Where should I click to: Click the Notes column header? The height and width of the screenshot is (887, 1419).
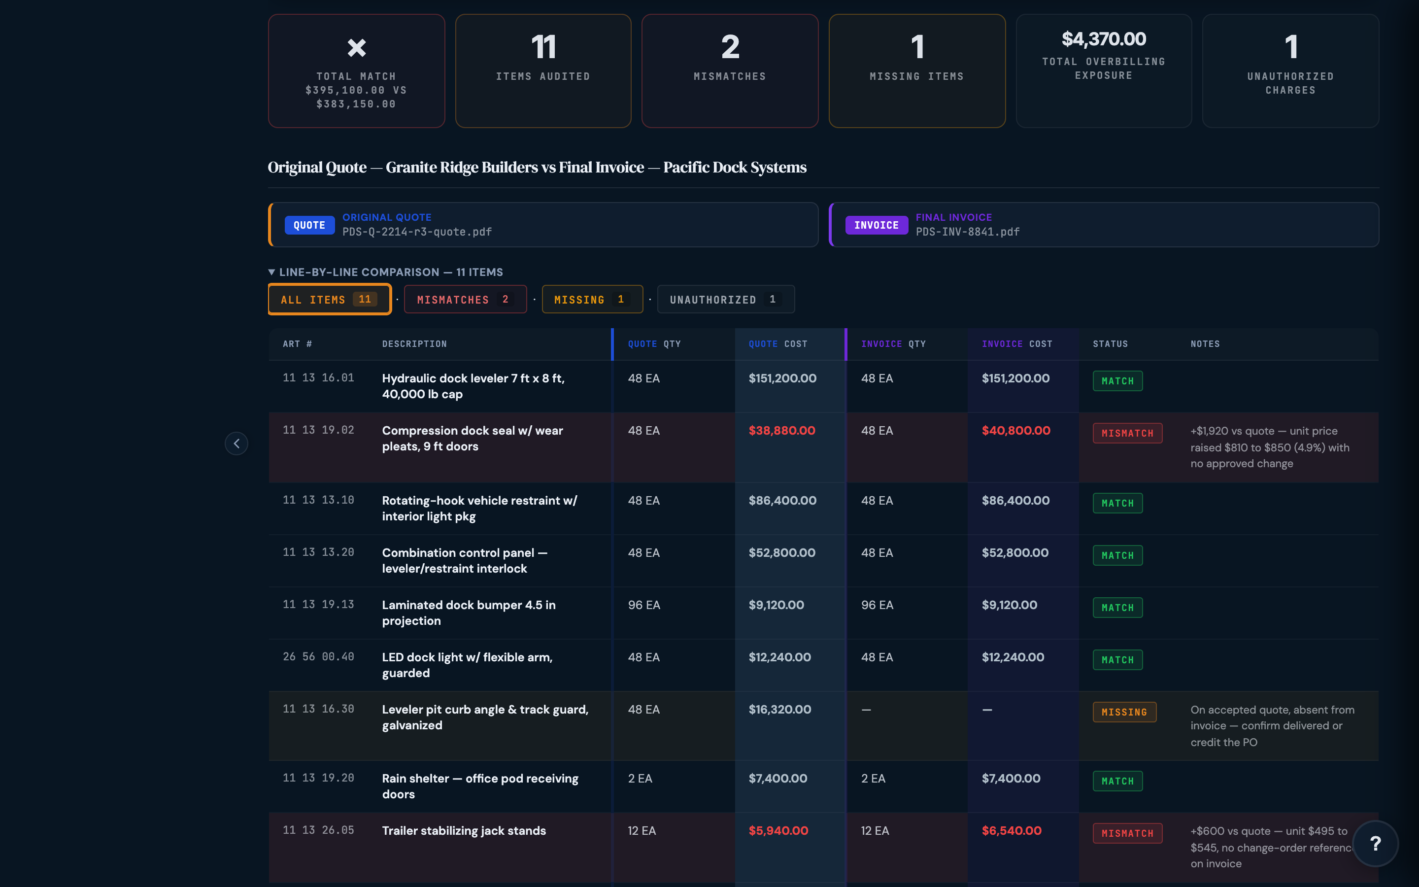[1205, 344]
